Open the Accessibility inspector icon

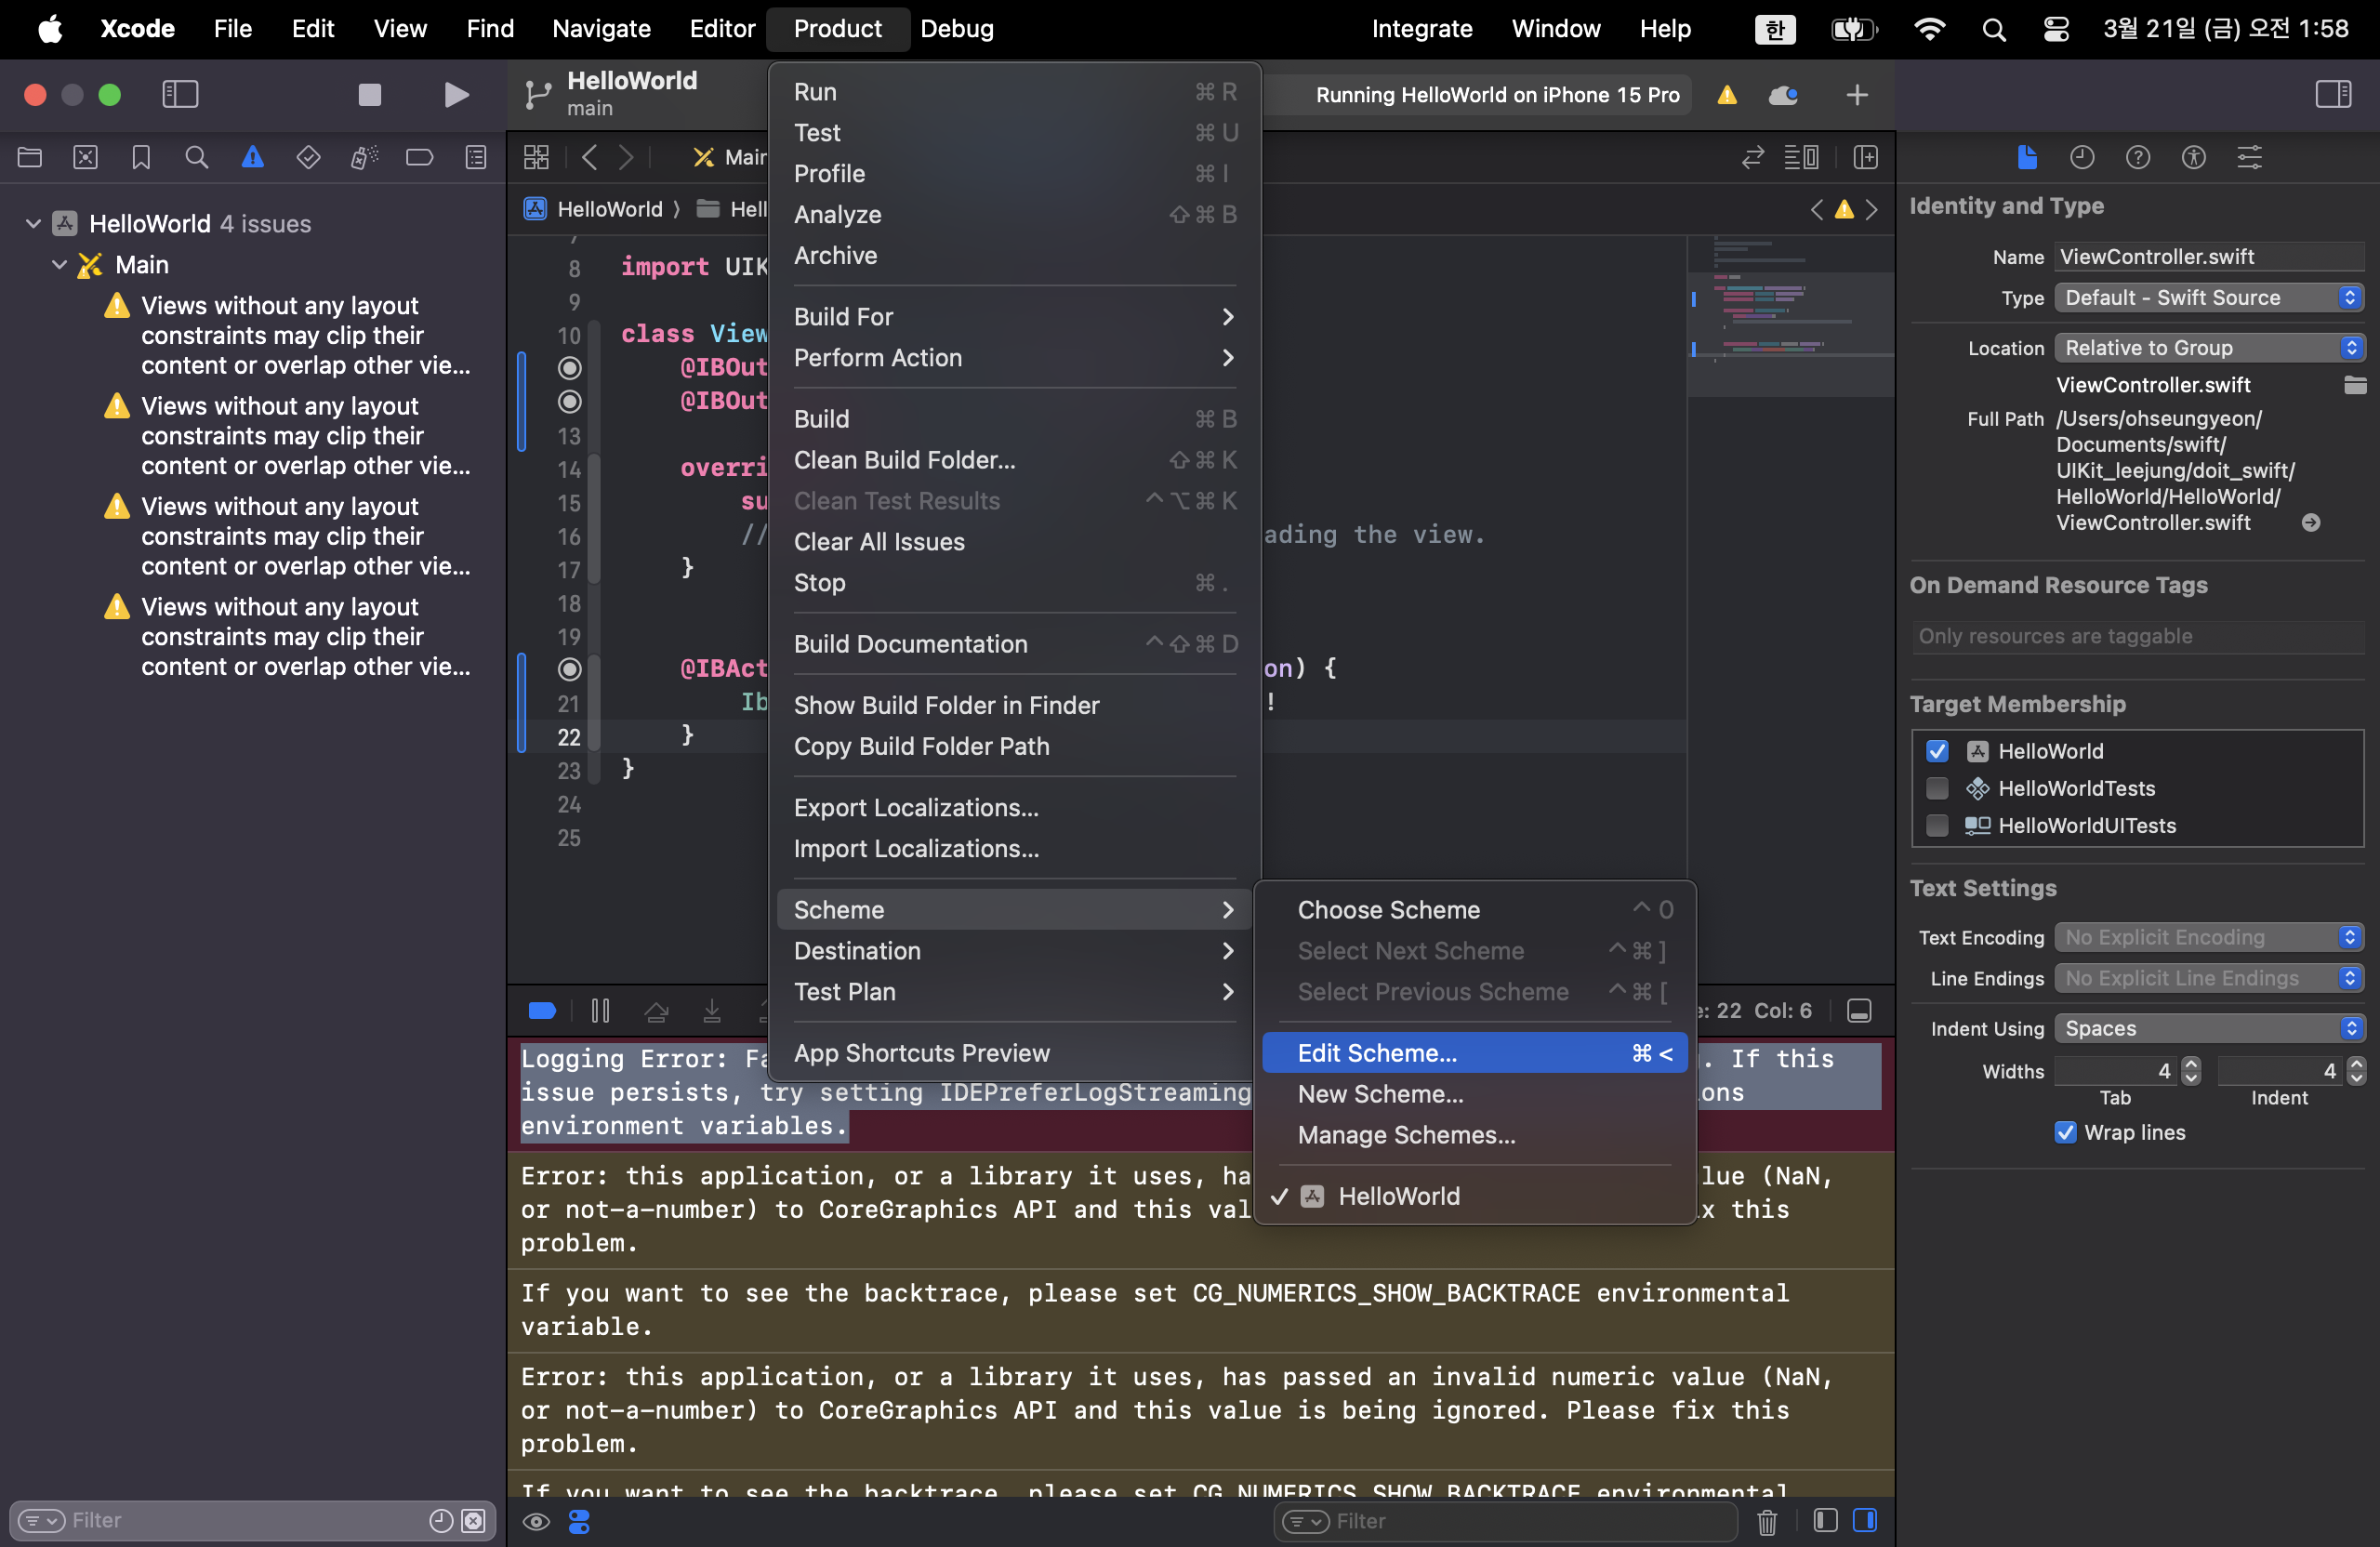[2193, 157]
